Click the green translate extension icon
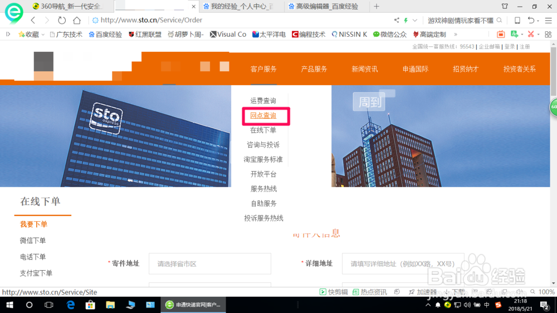 pos(514,34)
